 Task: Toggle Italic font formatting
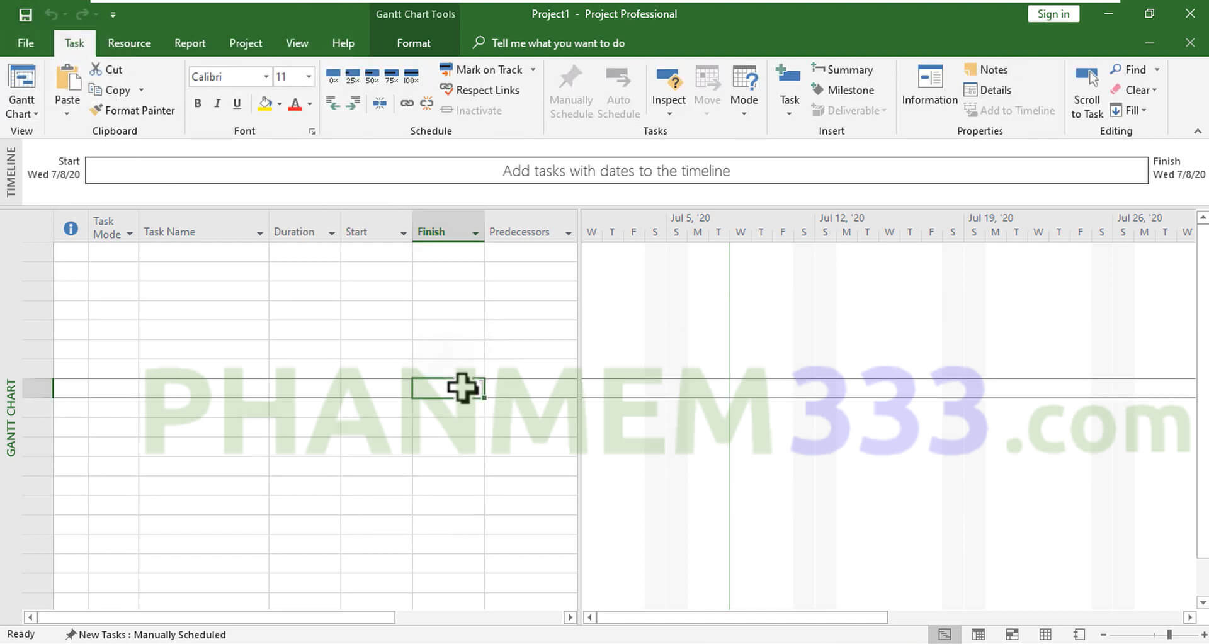pos(217,103)
